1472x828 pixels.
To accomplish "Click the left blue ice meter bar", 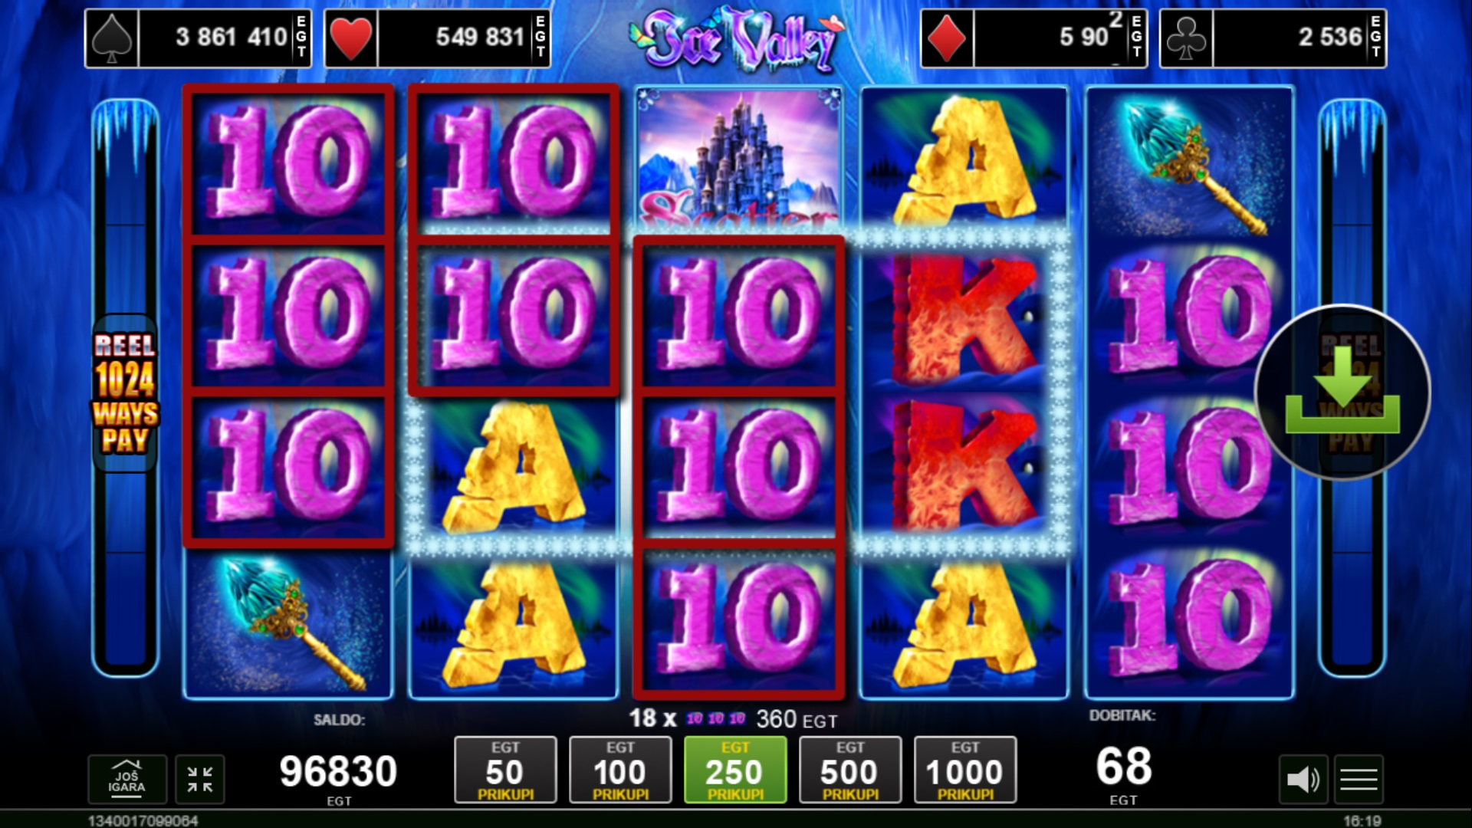I will click(125, 387).
